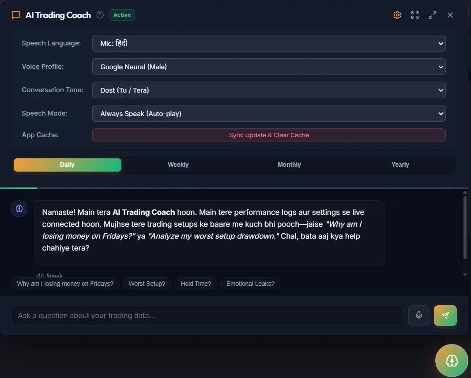Click the Namaste welcome message text
This screenshot has height=378, width=471.
click(x=203, y=230)
